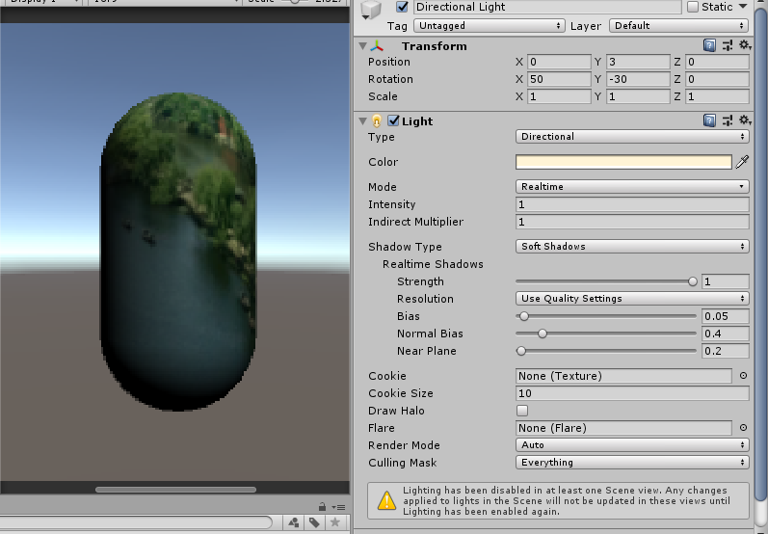The width and height of the screenshot is (768, 534).
Task: Click search by type icon
Action: [x=294, y=522]
